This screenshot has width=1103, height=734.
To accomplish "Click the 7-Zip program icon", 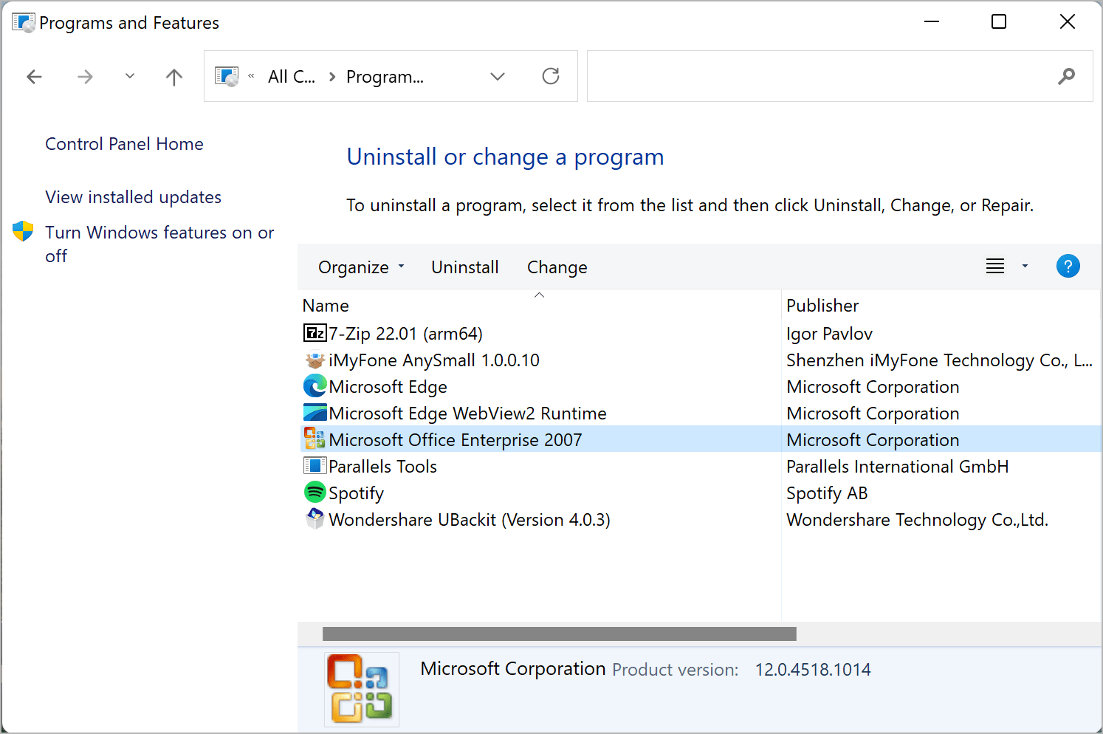I will tap(315, 333).
